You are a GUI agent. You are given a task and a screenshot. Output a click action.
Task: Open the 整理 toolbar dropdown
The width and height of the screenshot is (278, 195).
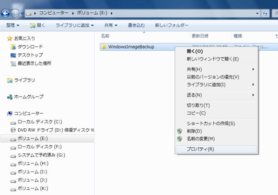click(x=13, y=25)
